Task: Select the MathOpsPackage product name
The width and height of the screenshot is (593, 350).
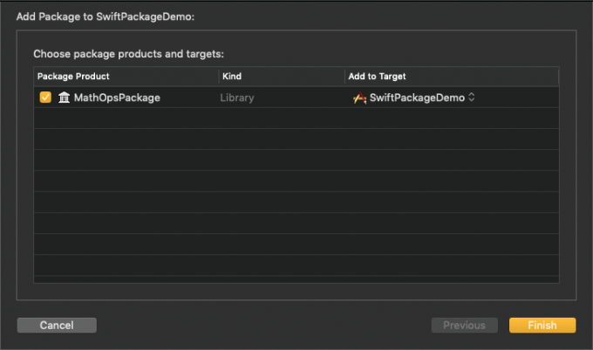Action: (x=117, y=98)
